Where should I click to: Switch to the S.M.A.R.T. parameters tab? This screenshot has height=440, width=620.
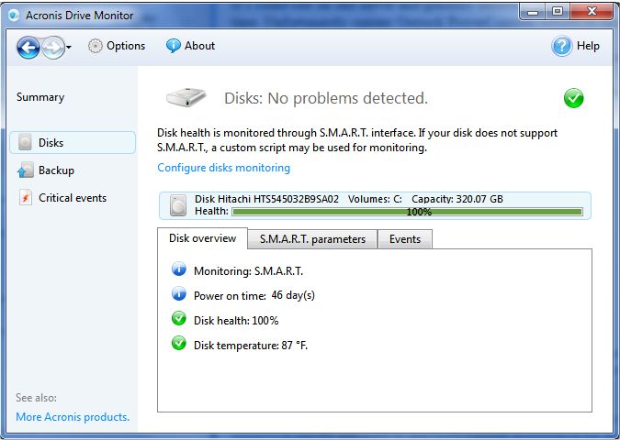tap(312, 239)
